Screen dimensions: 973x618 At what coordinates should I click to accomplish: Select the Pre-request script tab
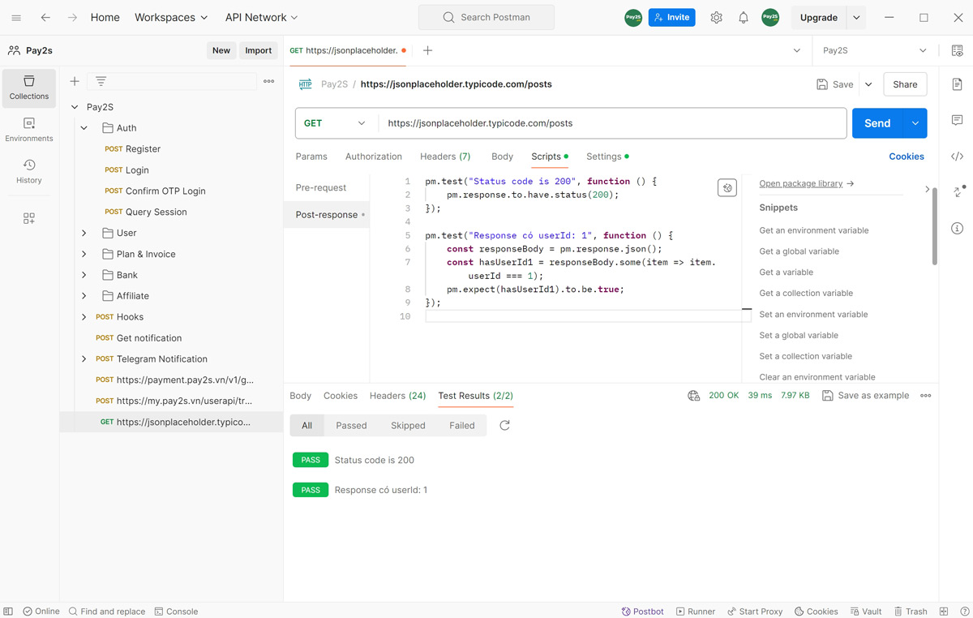321,187
